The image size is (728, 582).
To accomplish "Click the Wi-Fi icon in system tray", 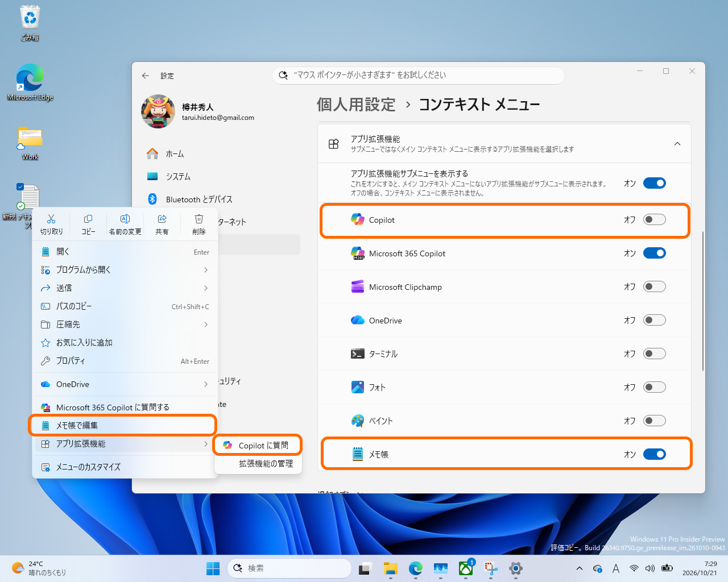I will 634,568.
